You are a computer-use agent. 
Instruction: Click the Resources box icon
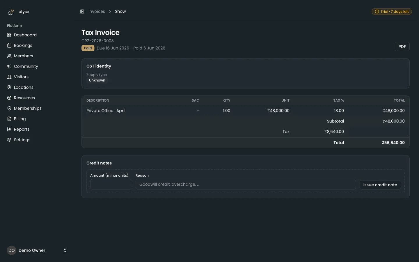(9, 98)
